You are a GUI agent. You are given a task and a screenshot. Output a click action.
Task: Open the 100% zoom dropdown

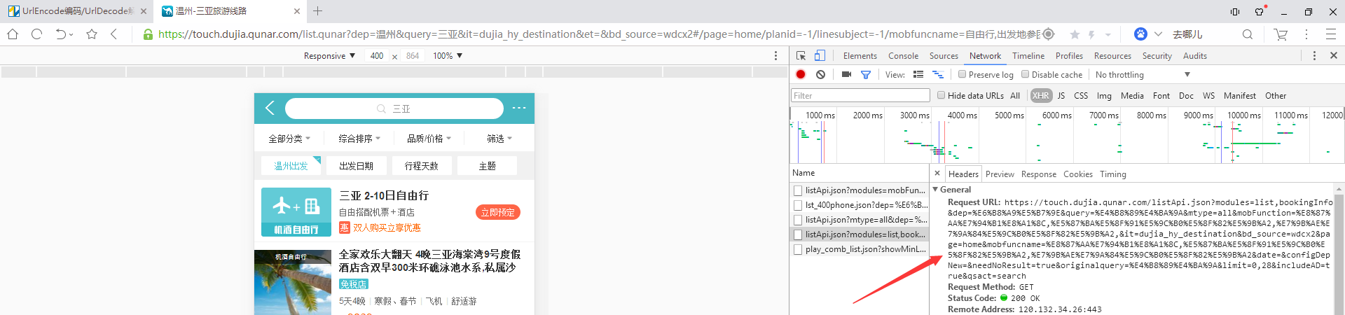click(x=448, y=56)
